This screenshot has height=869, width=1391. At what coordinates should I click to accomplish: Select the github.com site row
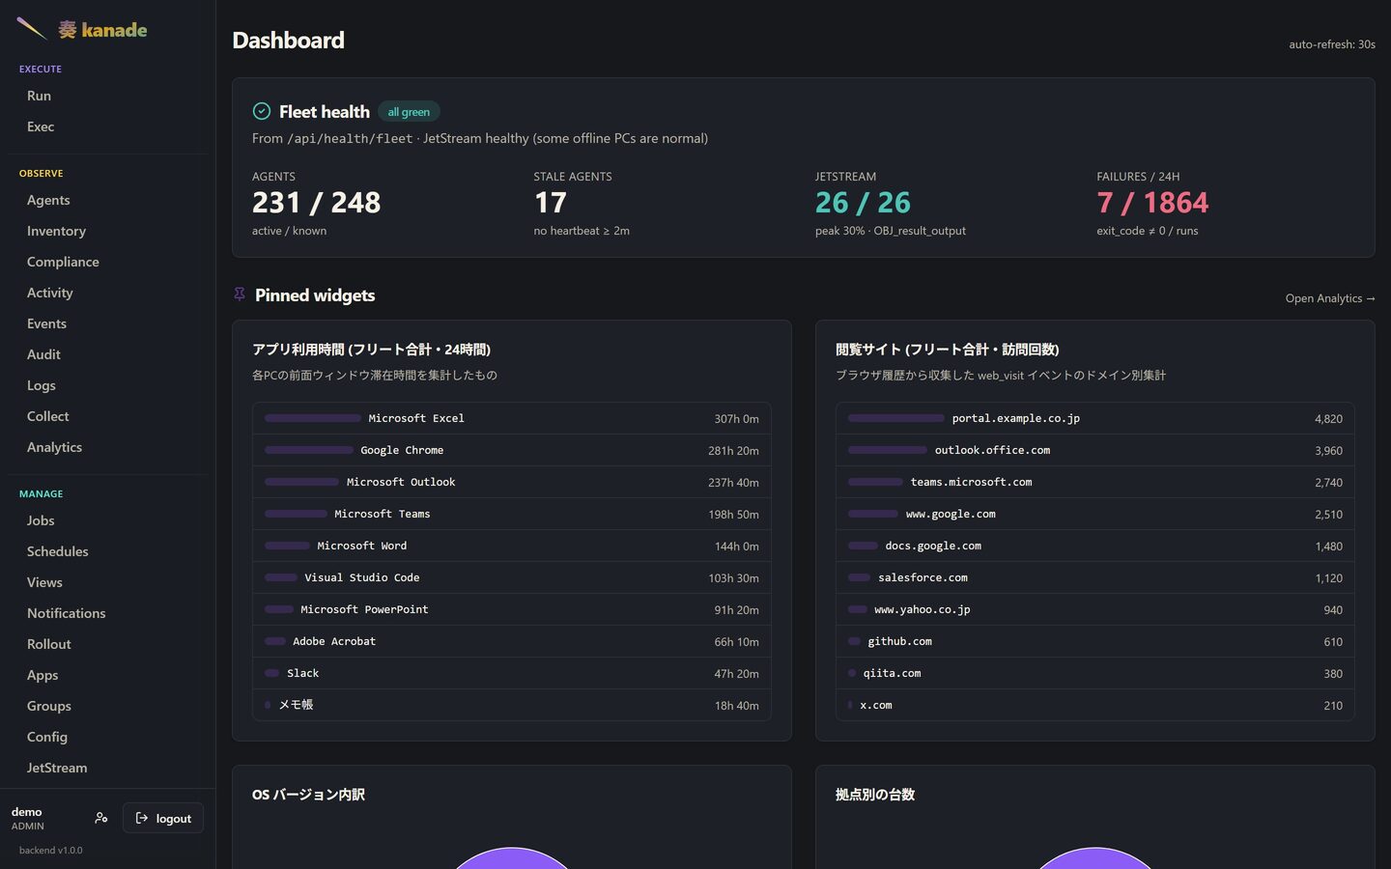(x=1095, y=641)
